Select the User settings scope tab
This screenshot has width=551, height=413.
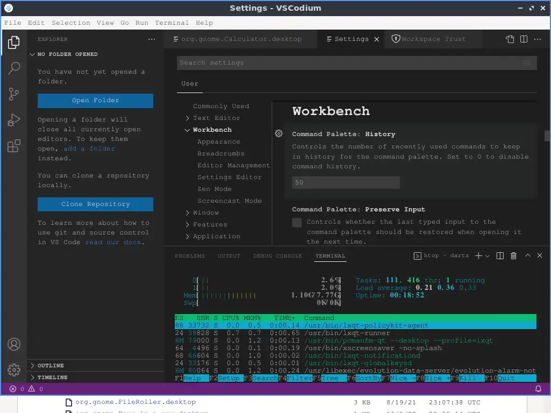[x=190, y=84]
